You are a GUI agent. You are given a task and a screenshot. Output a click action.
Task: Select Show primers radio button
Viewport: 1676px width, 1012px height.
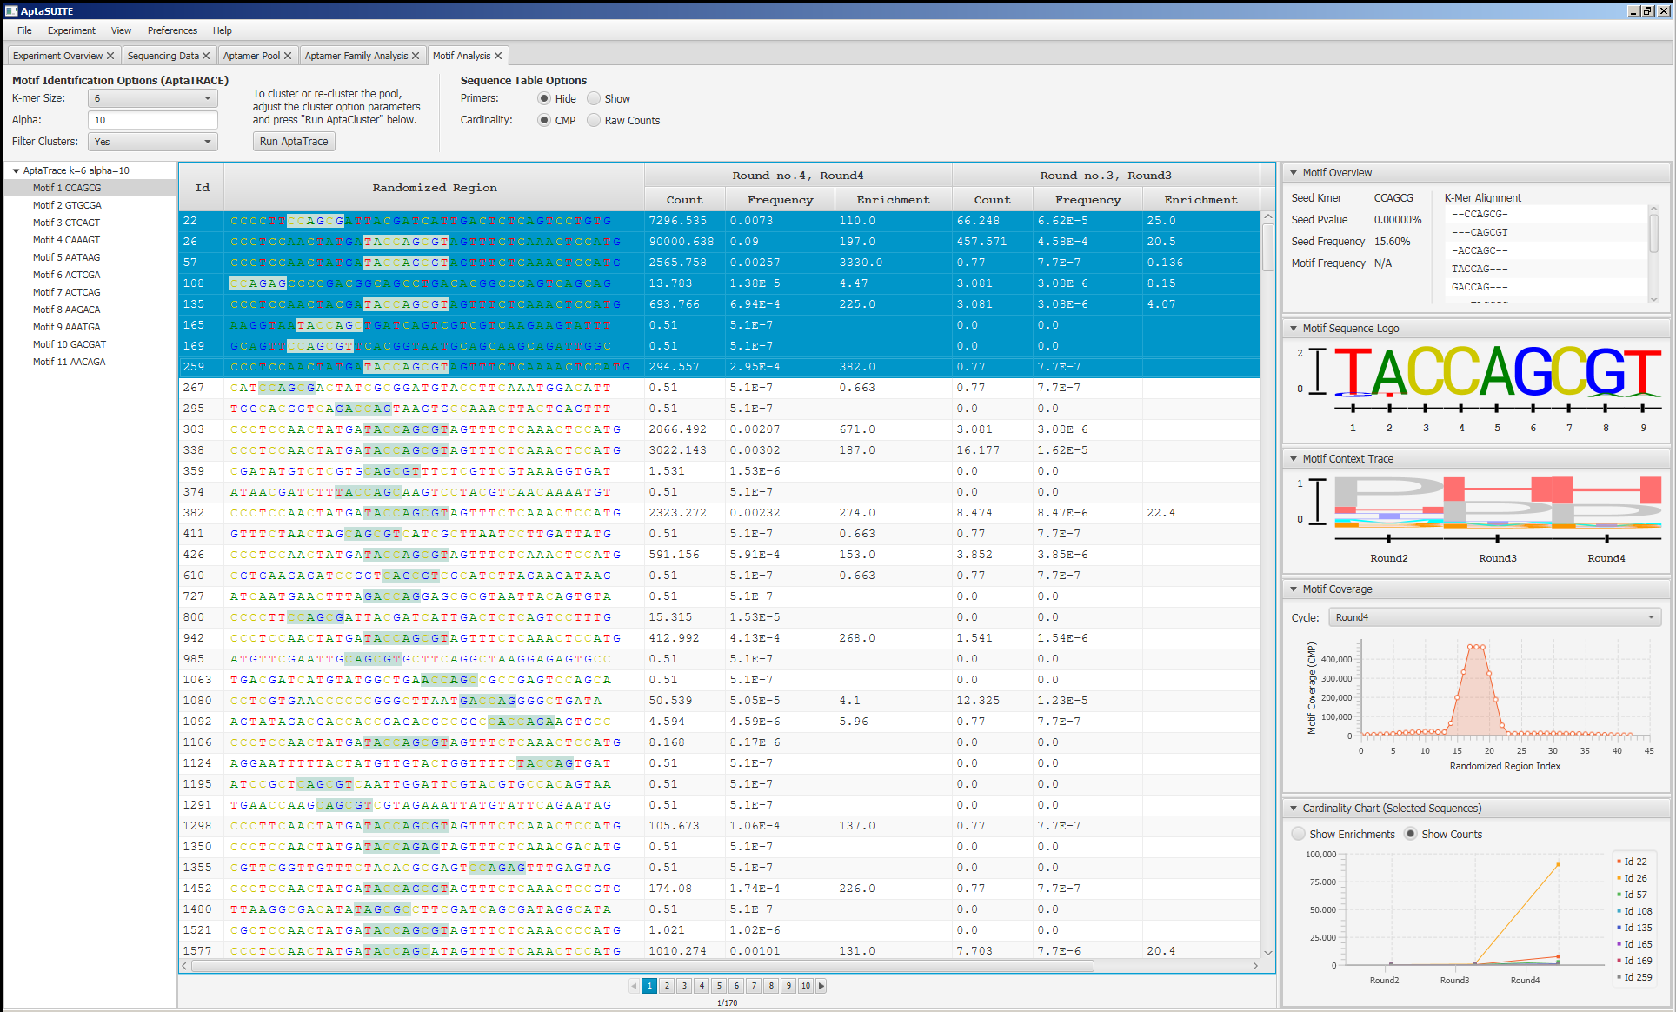[595, 99]
